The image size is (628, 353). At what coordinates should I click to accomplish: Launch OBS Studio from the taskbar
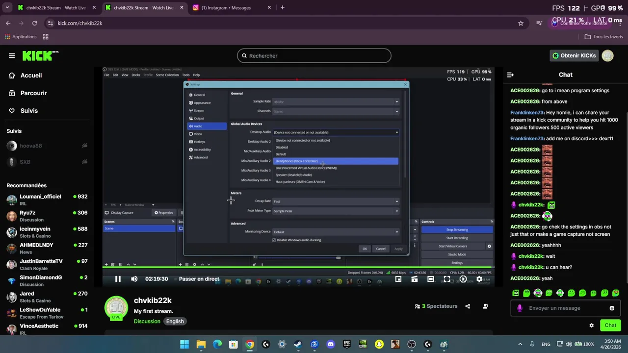412,344
